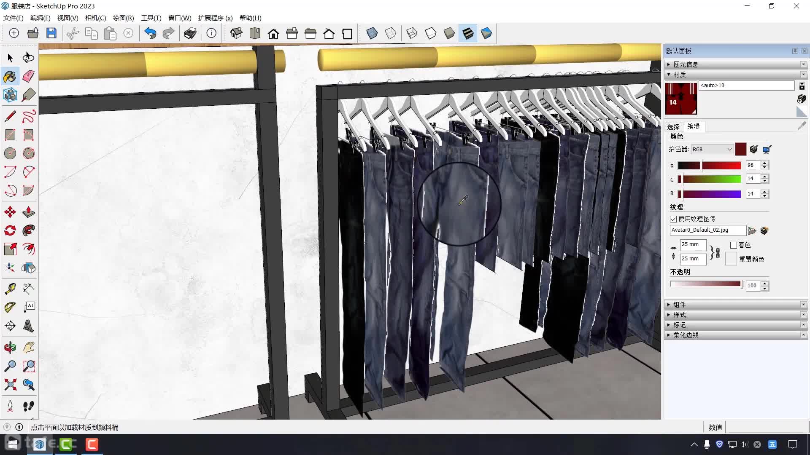
Task: Activate the Move tool
Action: coord(10,212)
